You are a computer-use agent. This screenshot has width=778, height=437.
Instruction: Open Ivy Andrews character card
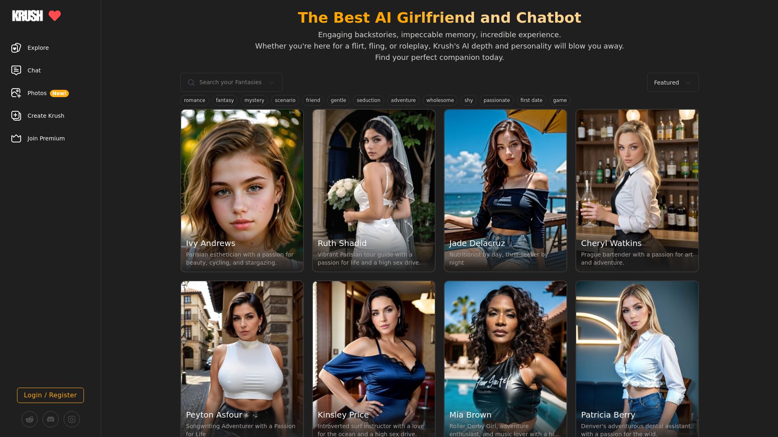(242, 191)
